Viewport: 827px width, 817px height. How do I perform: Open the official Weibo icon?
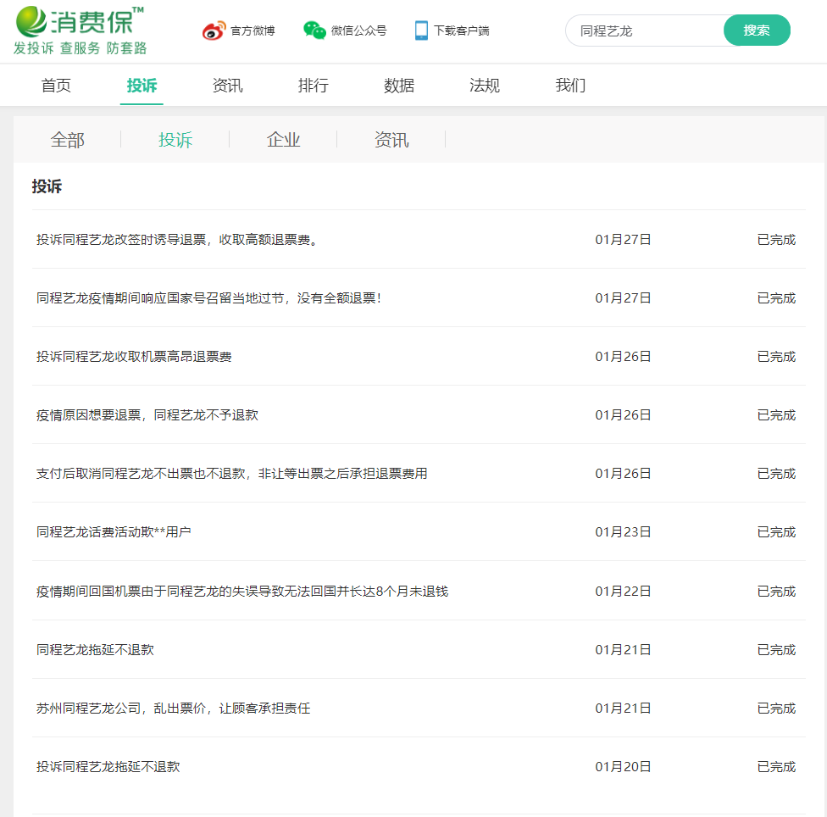point(214,31)
